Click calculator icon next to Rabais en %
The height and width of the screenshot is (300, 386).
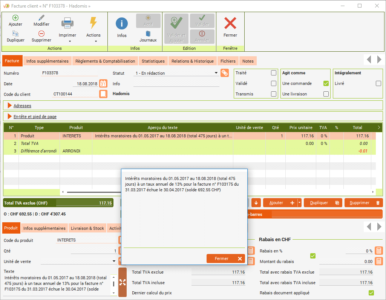[379, 251]
